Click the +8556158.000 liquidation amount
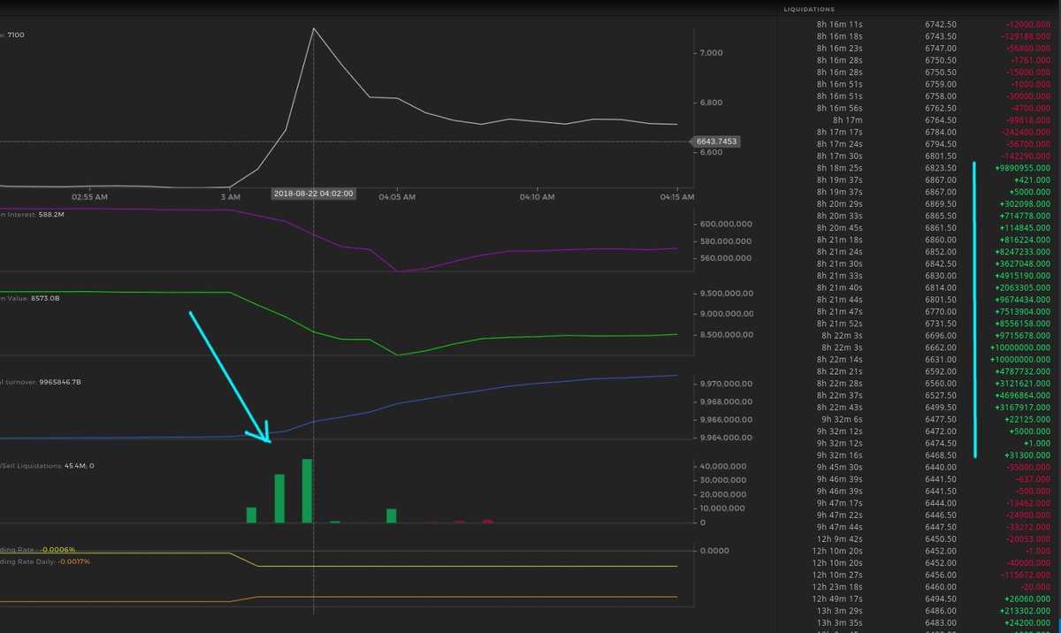The width and height of the screenshot is (1061, 633). [1023, 324]
